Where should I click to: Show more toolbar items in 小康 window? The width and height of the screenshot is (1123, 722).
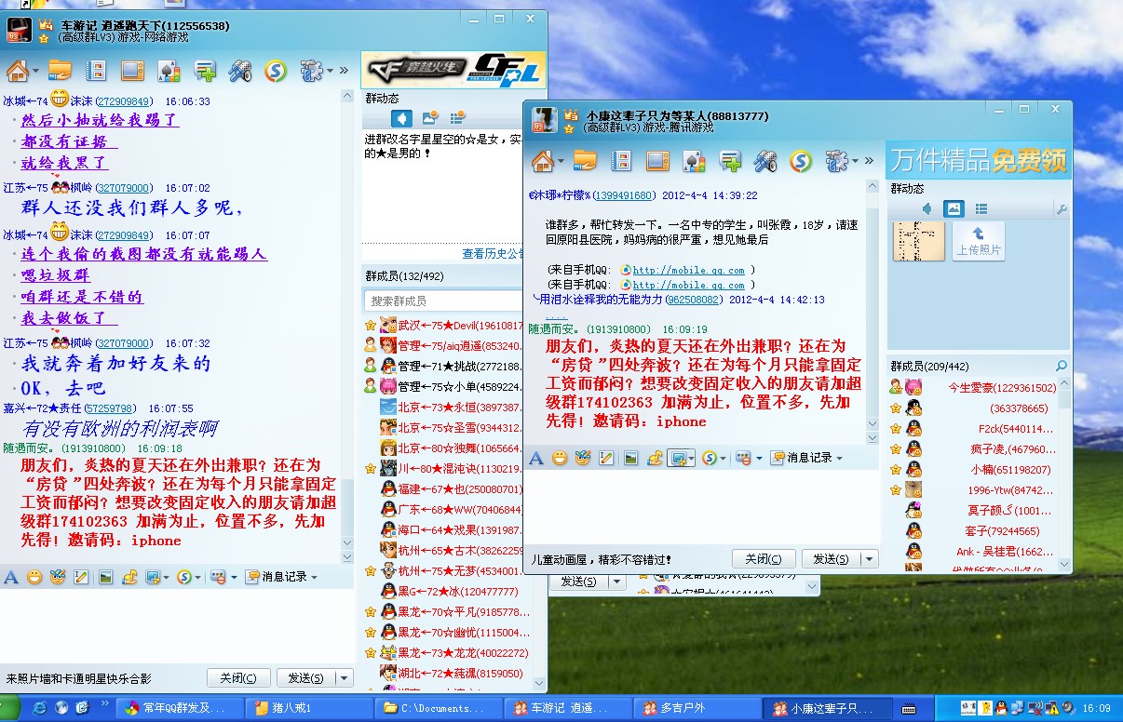[x=869, y=161]
